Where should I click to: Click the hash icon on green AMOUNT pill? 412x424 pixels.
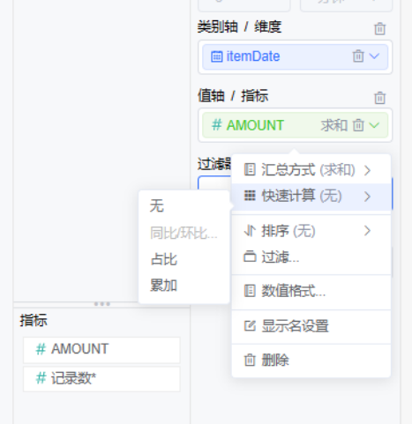point(217,125)
